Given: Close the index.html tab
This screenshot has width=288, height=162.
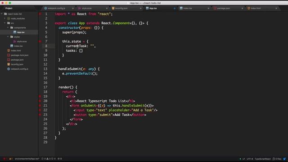Looking at the screenshot, I should (276, 8).
